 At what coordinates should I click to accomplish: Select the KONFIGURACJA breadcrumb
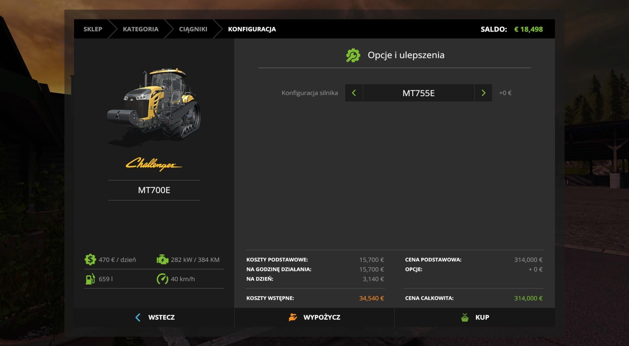[x=252, y=29]
